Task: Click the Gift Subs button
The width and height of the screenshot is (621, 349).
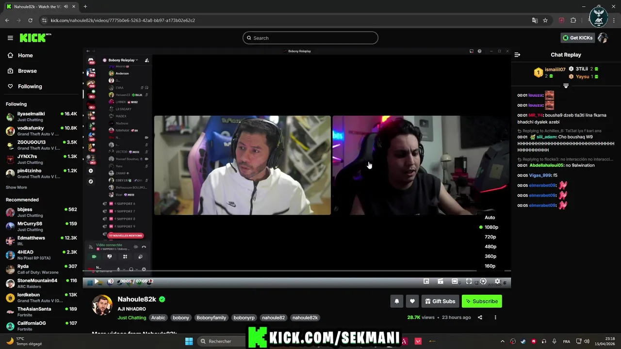Action: click(x=440, y=301)
